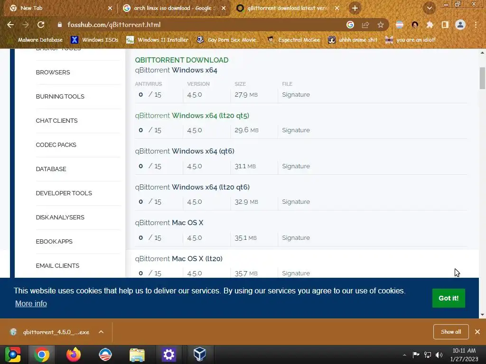Show all downloads

point(451,332)
